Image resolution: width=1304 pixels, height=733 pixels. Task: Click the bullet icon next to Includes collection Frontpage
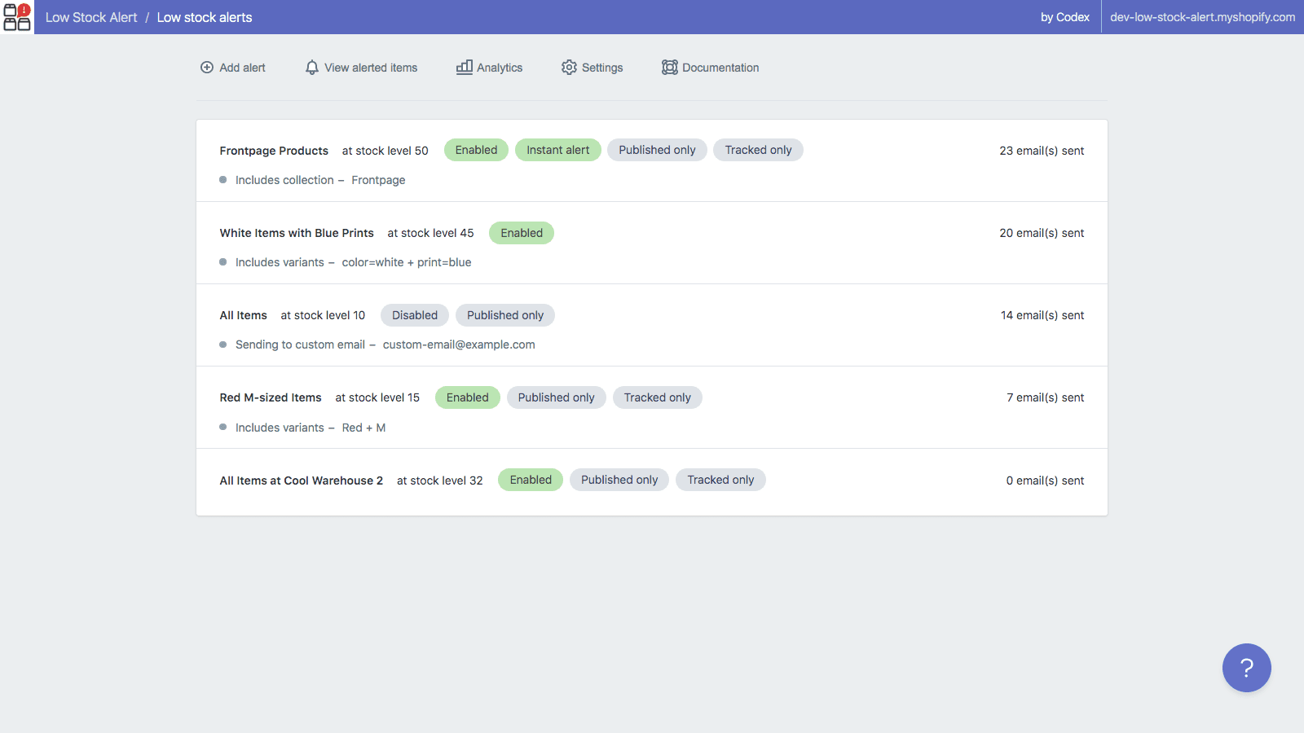point(222,180)
